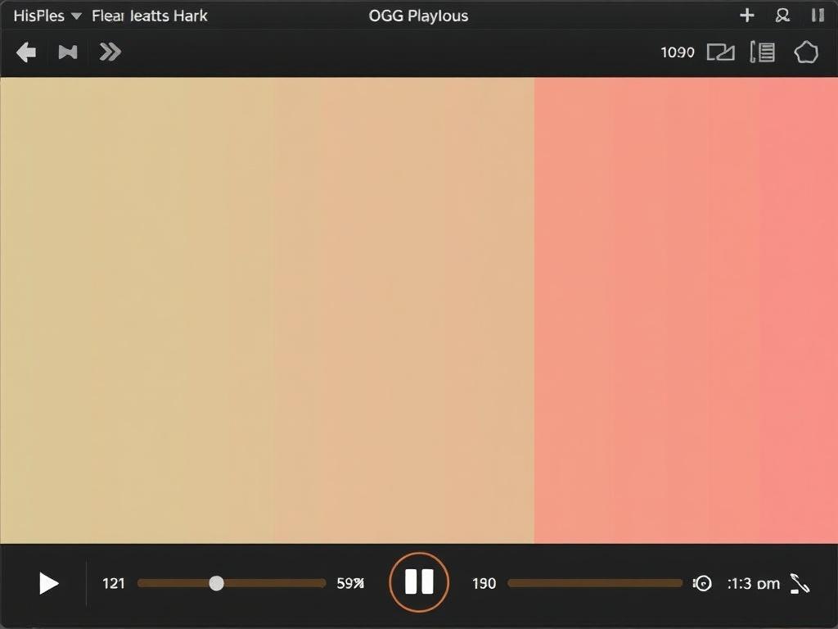Image resolution: width=838 pixels, height=629 pixels.
Task: Click the circular loop icon beside time
Action: (x=702, y=583)
